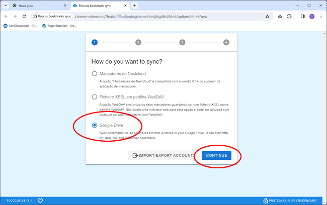This screenshot has height=205, width=327.
Task: Open the browser extensions puzzle menu
Action: pos(289,16)
